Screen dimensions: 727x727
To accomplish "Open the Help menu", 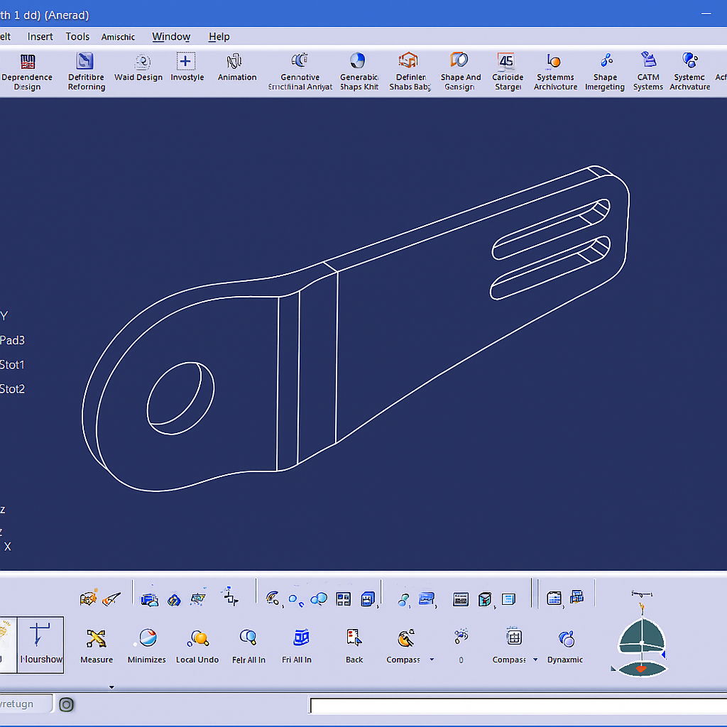I will coord(219,37).
